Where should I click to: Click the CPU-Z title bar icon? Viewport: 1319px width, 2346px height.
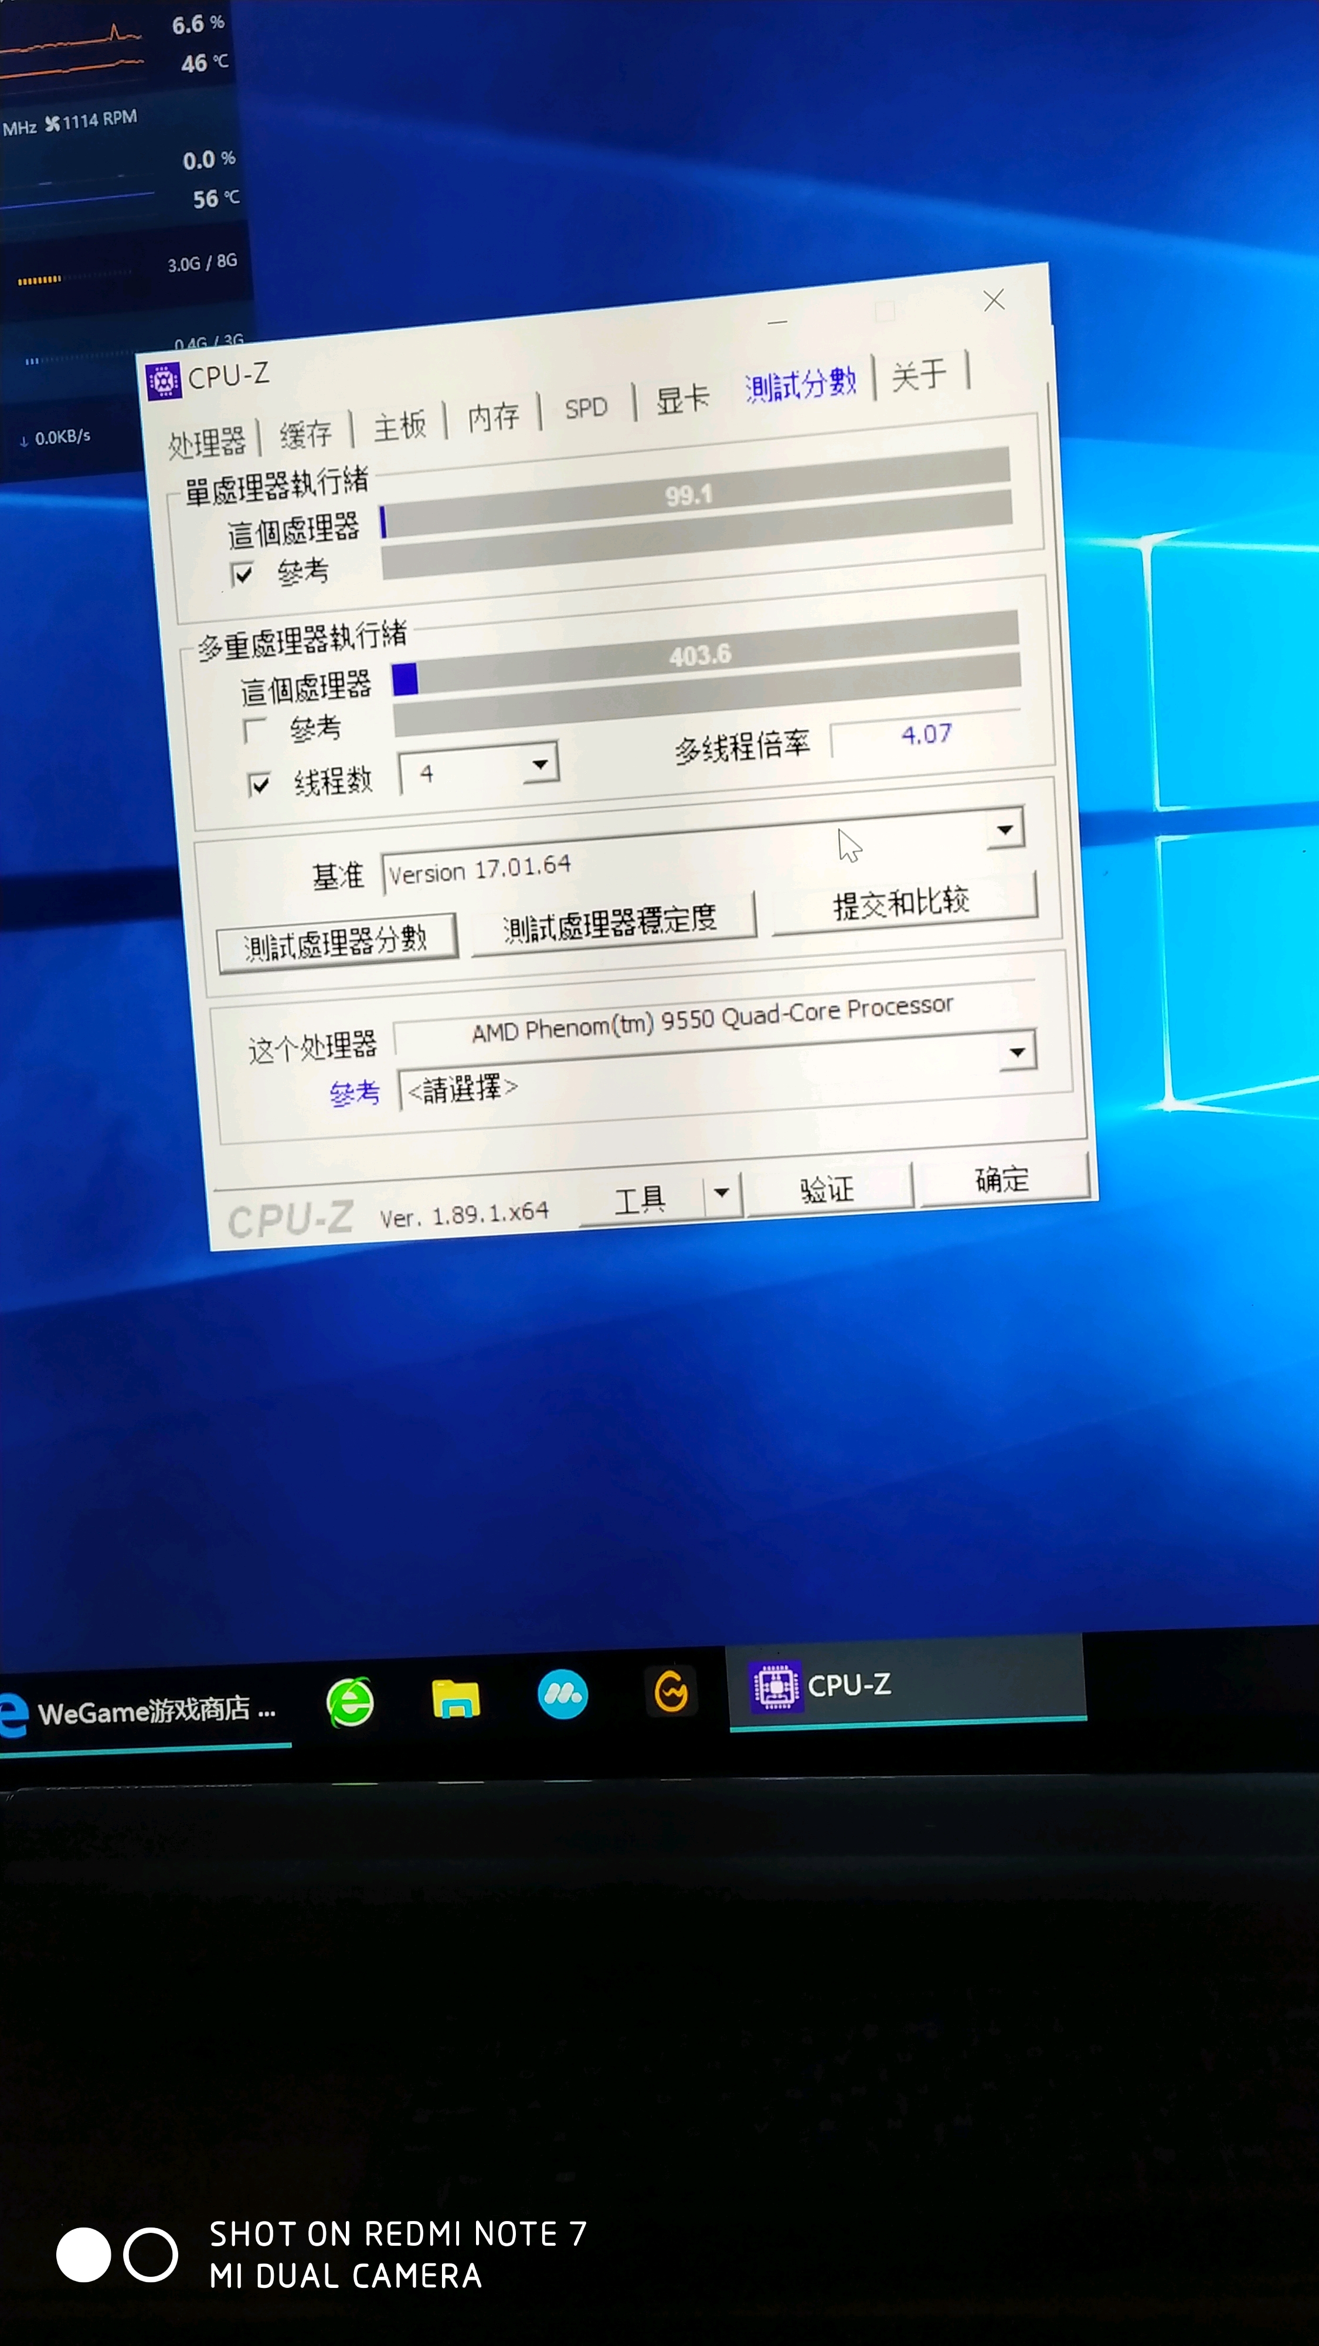coord(164,382)
